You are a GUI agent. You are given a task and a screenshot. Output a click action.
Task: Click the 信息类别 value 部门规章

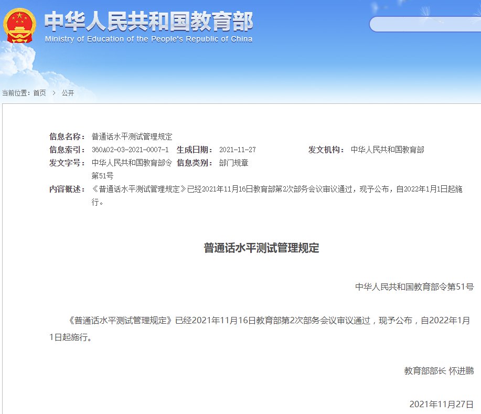coord(234,163)
